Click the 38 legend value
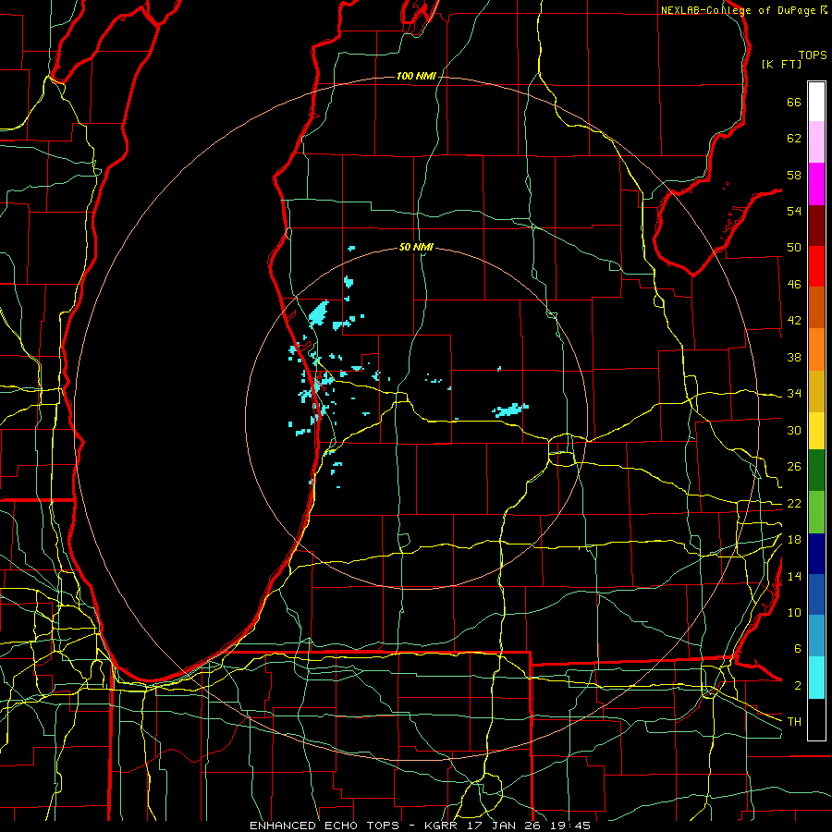Image resolution: width=832 pixels, height=832 pixels. click(x=794, y=357)
